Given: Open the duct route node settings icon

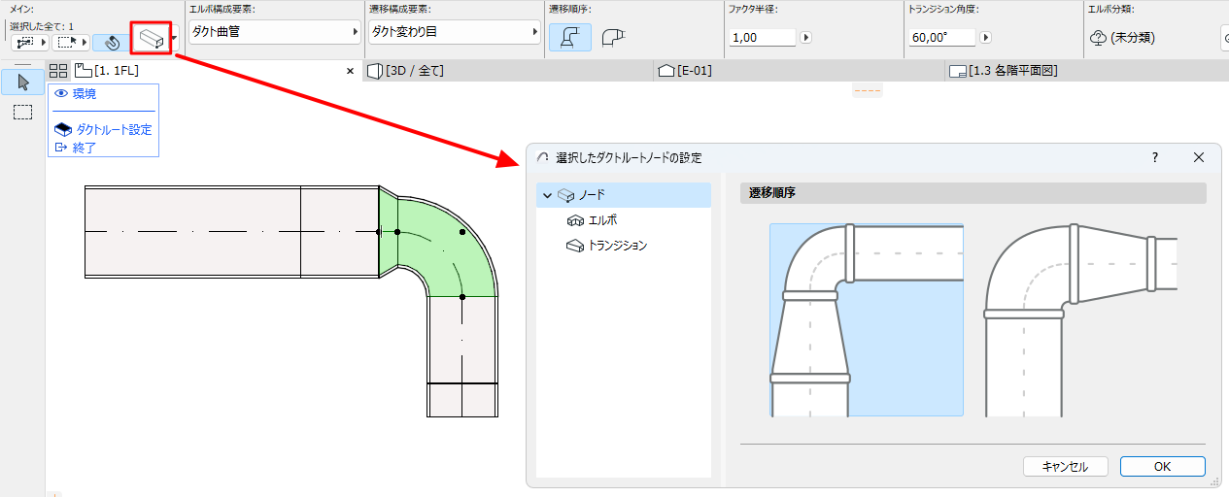Looking at the screenshot, I should click(x=150, y=40).
